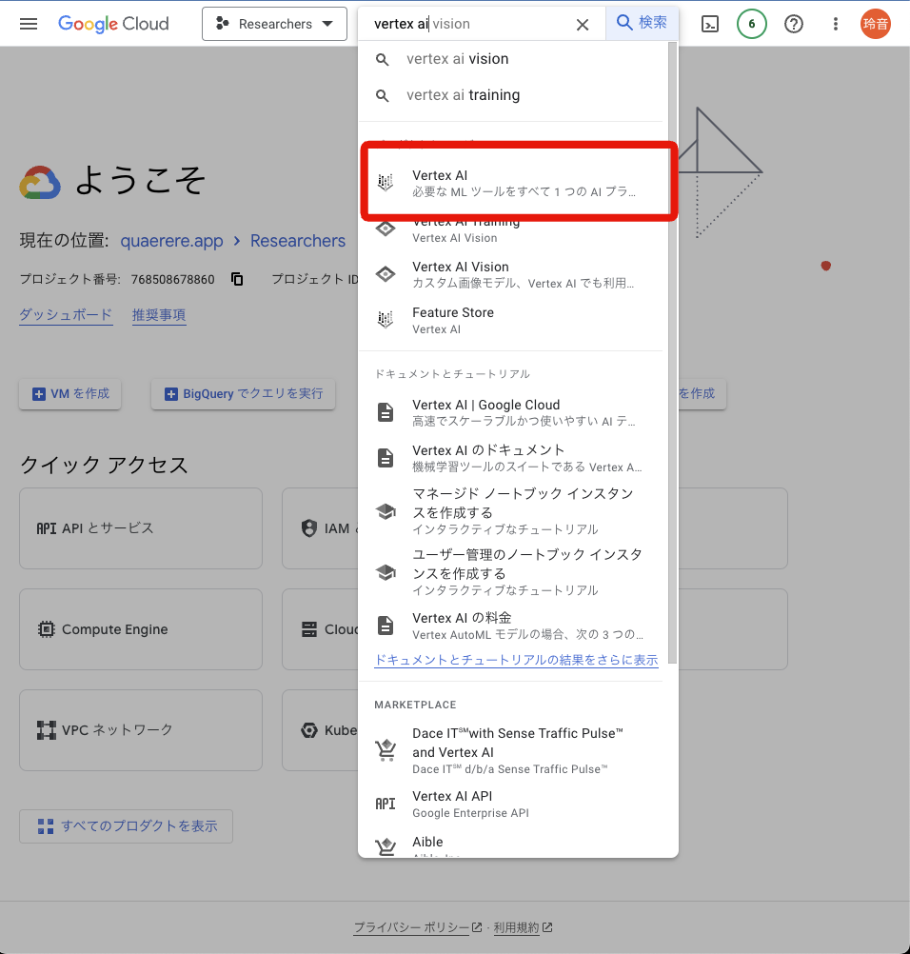Open 'VPC ネットワーク' quick access card
The image size is (910, 954).
(x=141, y=730)
